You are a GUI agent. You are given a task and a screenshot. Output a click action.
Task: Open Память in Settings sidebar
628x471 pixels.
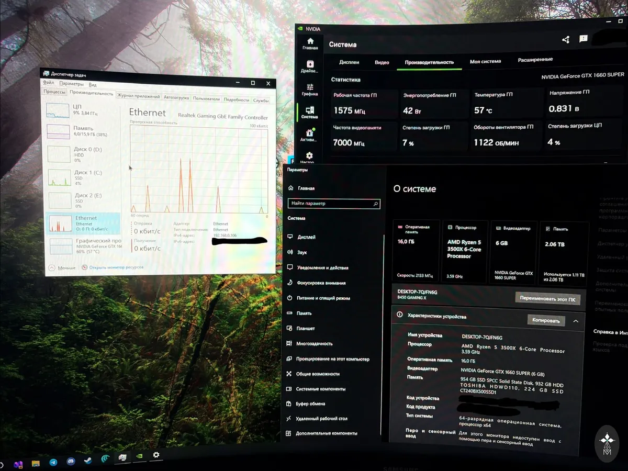[x=299, y=313]
